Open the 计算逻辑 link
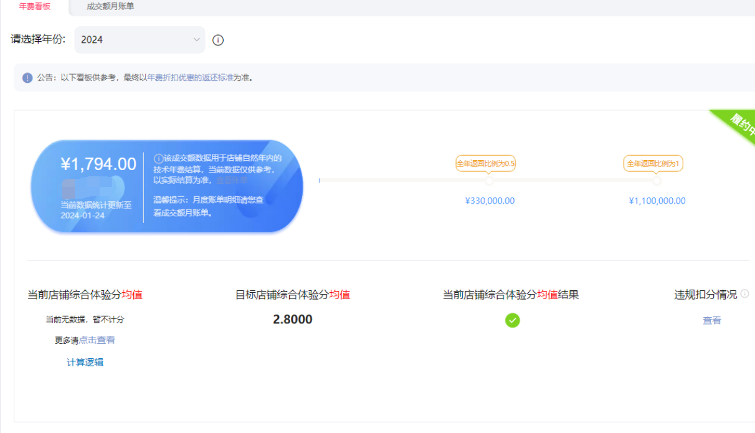Image resolution: width=755 pixels, height=433 pixels. (x=85, y=362)
